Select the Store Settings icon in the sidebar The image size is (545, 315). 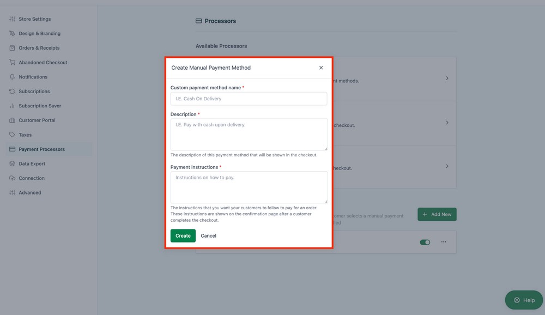(x=12, y=19)
